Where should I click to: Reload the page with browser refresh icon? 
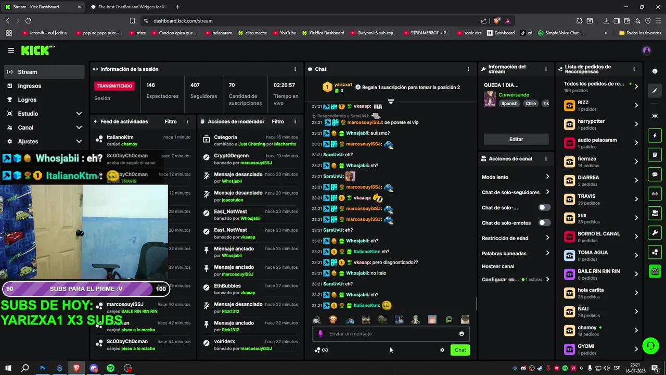(x=28, y=21)
